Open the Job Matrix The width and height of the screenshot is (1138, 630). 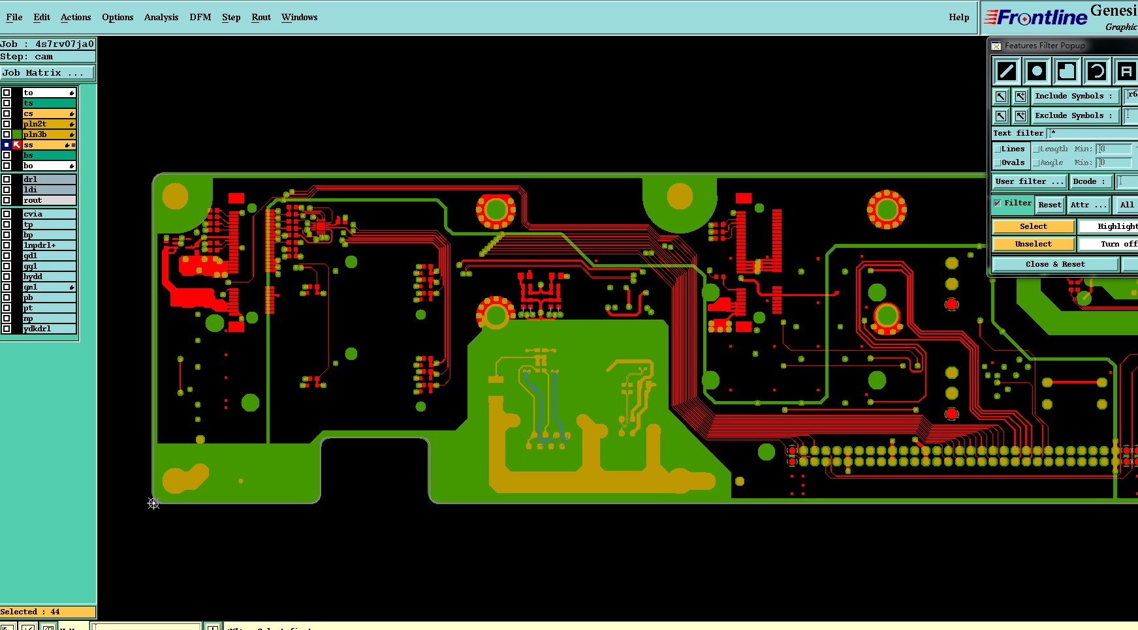[48, 73]
